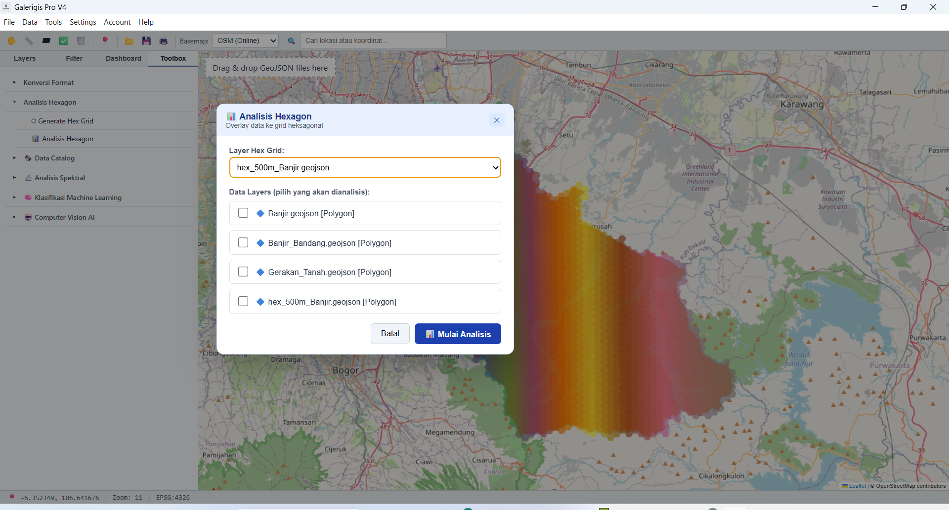The width and height of the screenshot is (949, 510).
Task: Click the Analisis Hexagon sub-item label
Action: click(68, 139)
